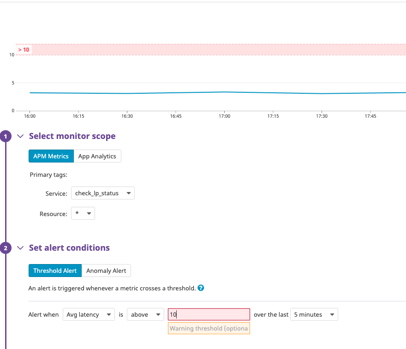The height and width of the screenshot is (349, 406).
Task: Click the 17:00 timestamp on the x-axis
Action: tap(224, 116)
